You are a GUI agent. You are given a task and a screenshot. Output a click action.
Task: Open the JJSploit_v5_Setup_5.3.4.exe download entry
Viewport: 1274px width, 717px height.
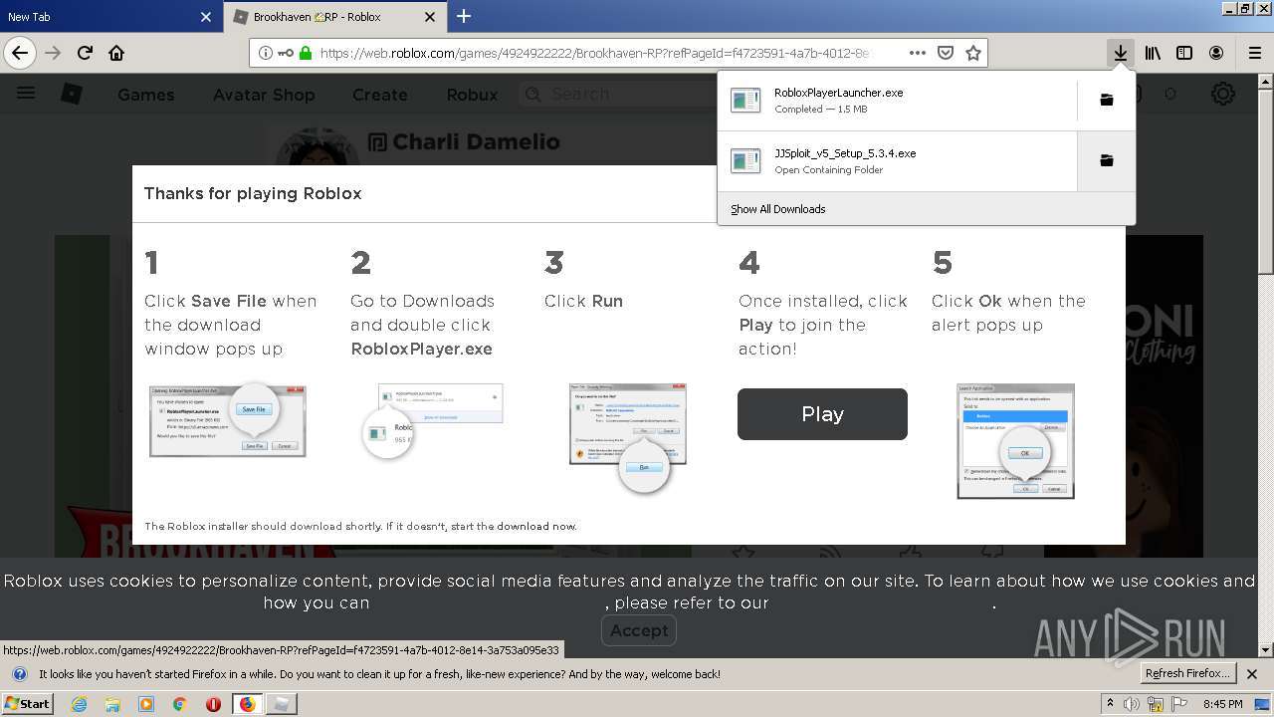(897, 160)
